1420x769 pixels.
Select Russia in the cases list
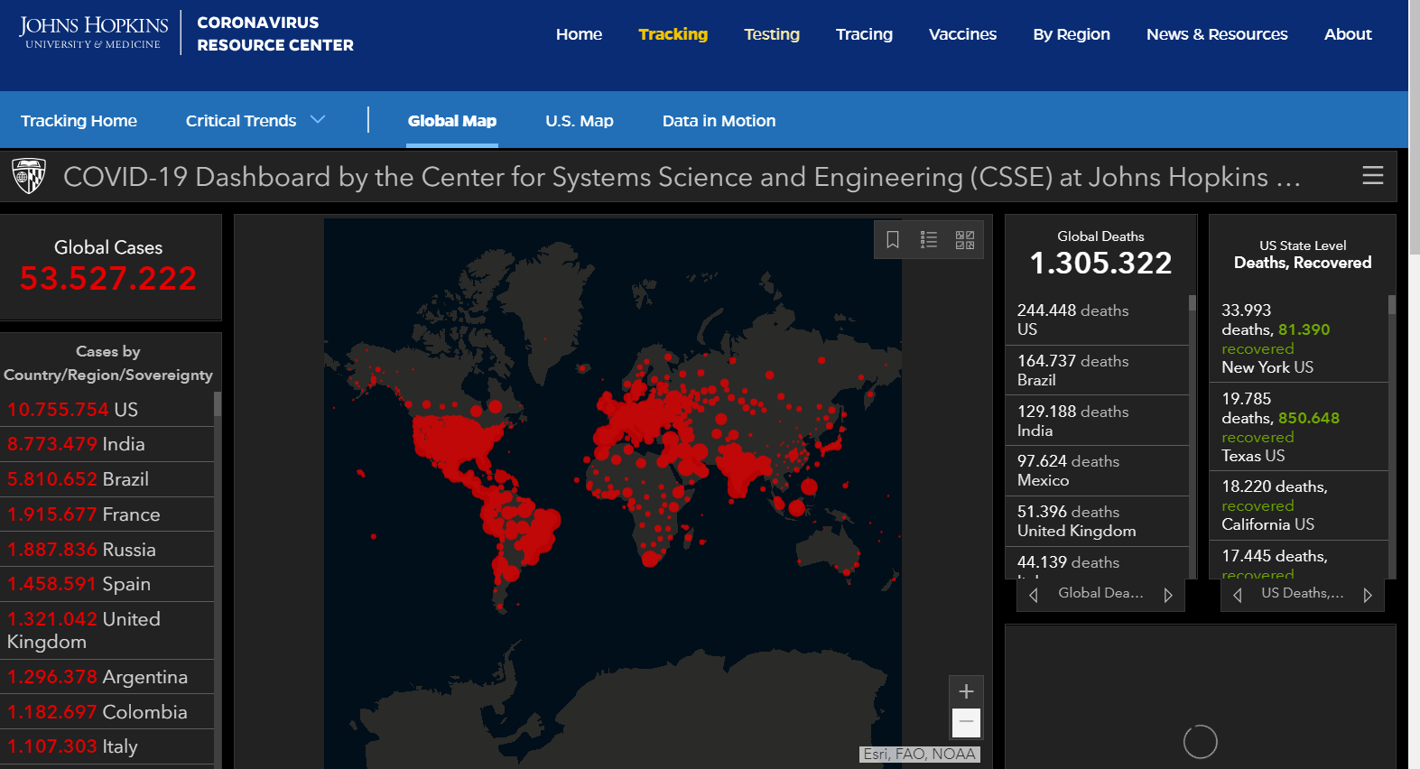(107, 550)
